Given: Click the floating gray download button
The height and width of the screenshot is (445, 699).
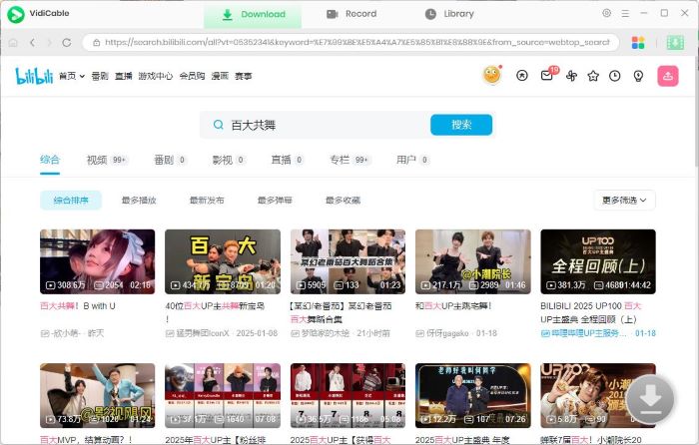Looking at the screenshot, I should [x=651, y=399].
